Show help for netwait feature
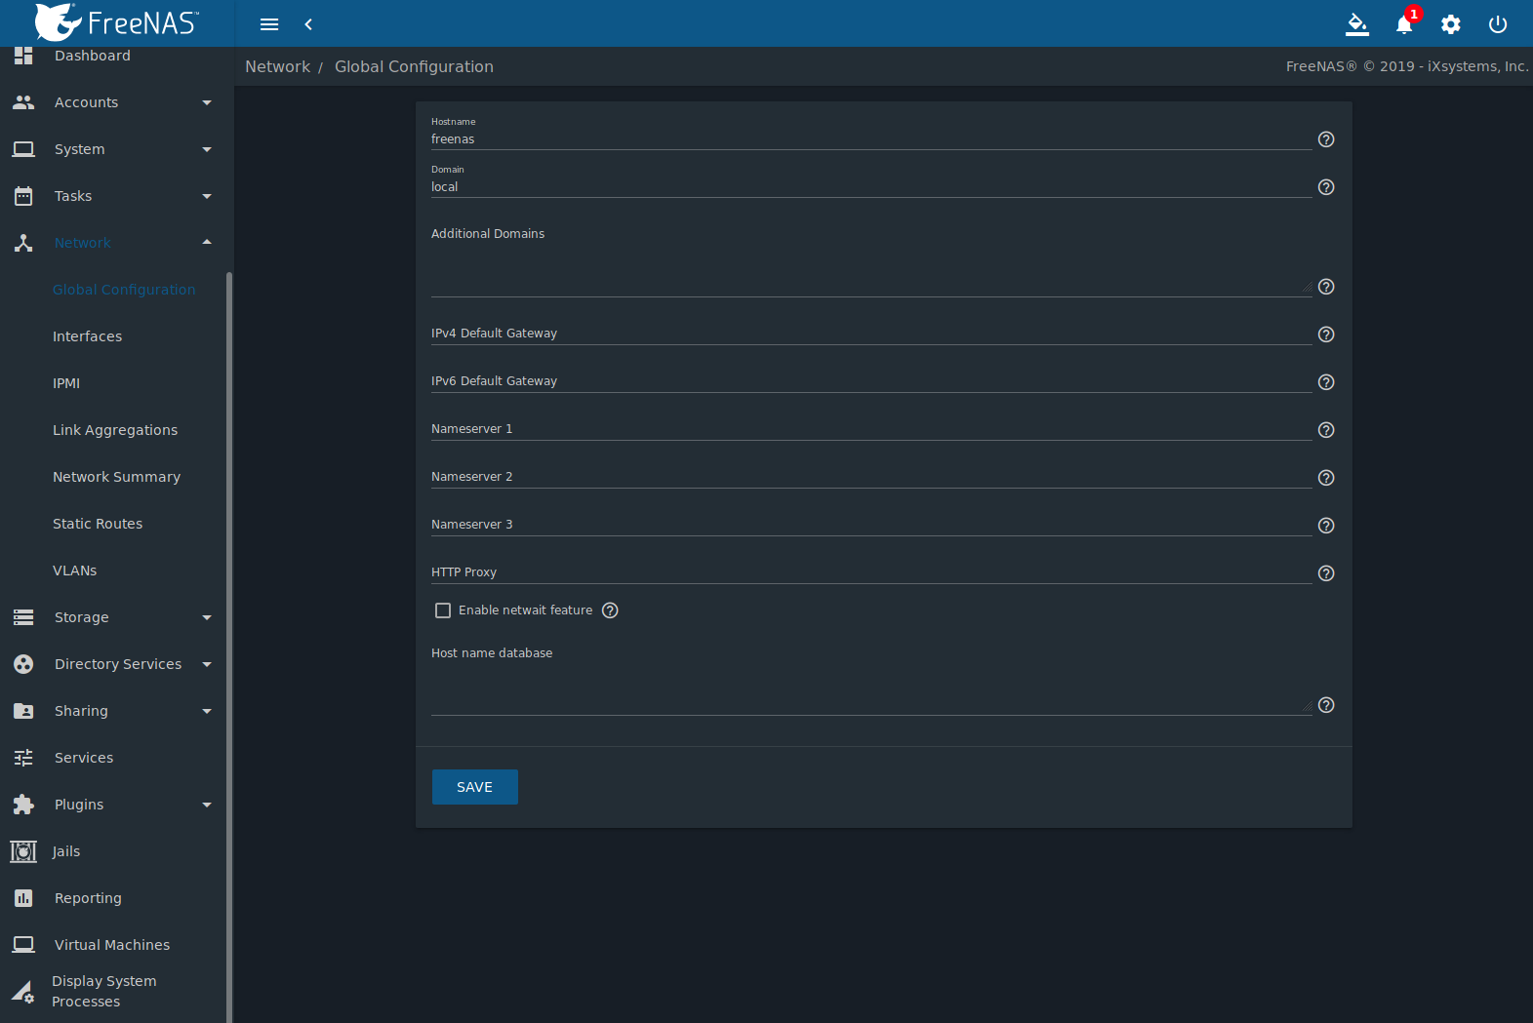 pyautogui.click(x=610, y=610)
